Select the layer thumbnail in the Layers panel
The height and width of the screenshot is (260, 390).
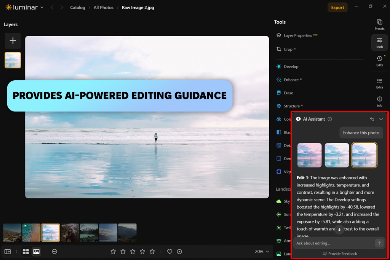pyautogui.click(x=13, y=60)
